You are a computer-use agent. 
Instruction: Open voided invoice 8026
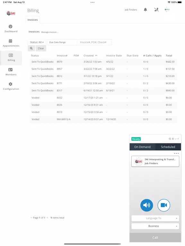point(103,105)
